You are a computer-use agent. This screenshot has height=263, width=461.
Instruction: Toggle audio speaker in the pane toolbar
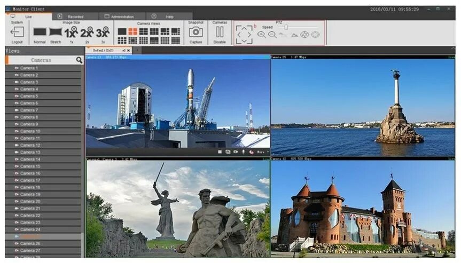[x=252, y=152]
